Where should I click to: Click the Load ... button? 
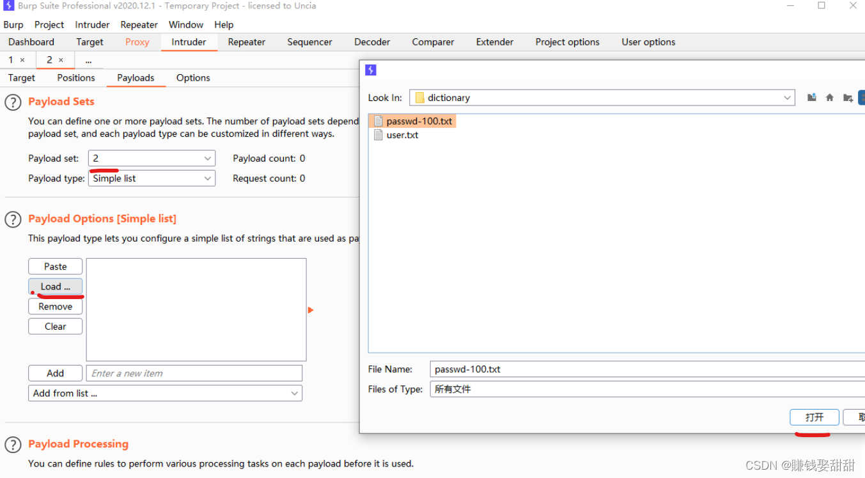point(56,286)
